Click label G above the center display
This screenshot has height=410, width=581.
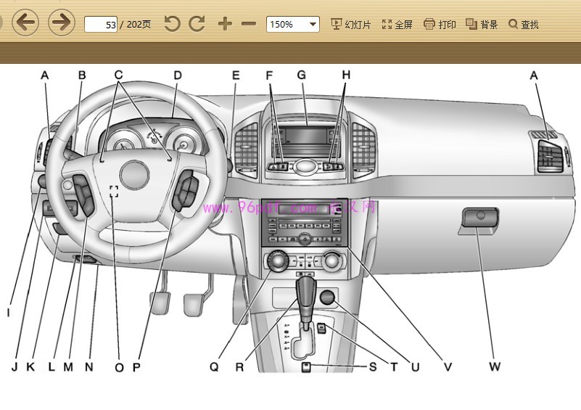click(302, 75)
